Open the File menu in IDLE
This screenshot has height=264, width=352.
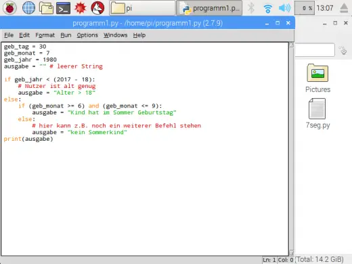pos(9,35)
